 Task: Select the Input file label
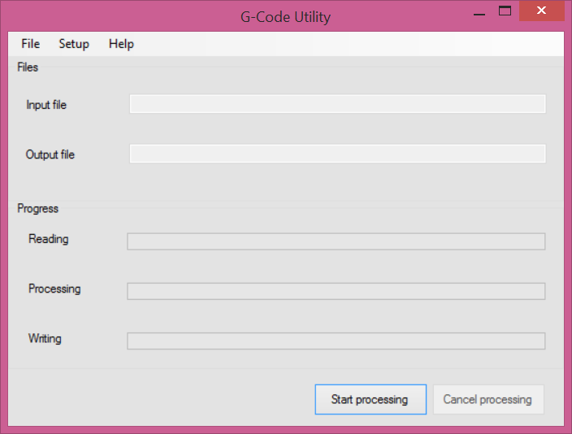click(x=46, y=105)
